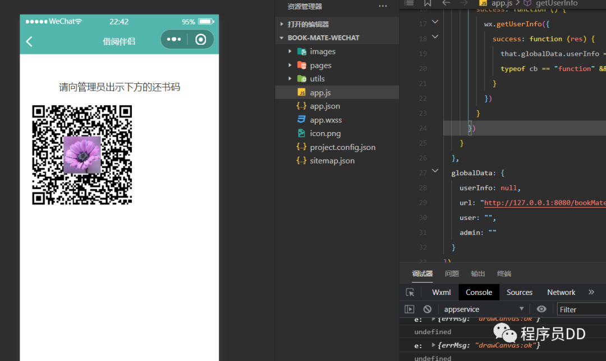Toggle the editor outline list icon

click(x=409, y=3)
